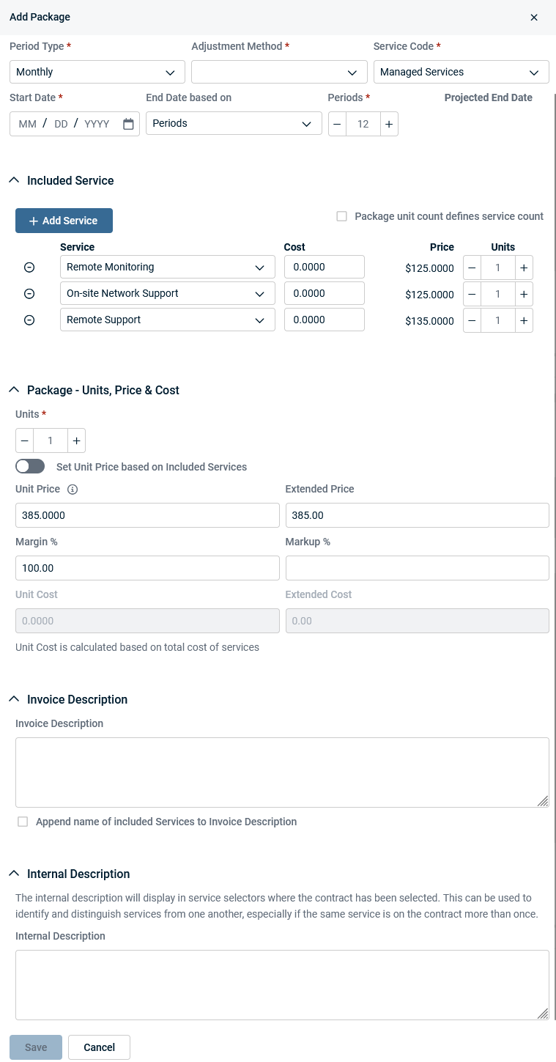Image resolution: width=556 pixels, height=1062 pixels.
Task: Remove the On-site Network Support row
Action: pos(29,294)
